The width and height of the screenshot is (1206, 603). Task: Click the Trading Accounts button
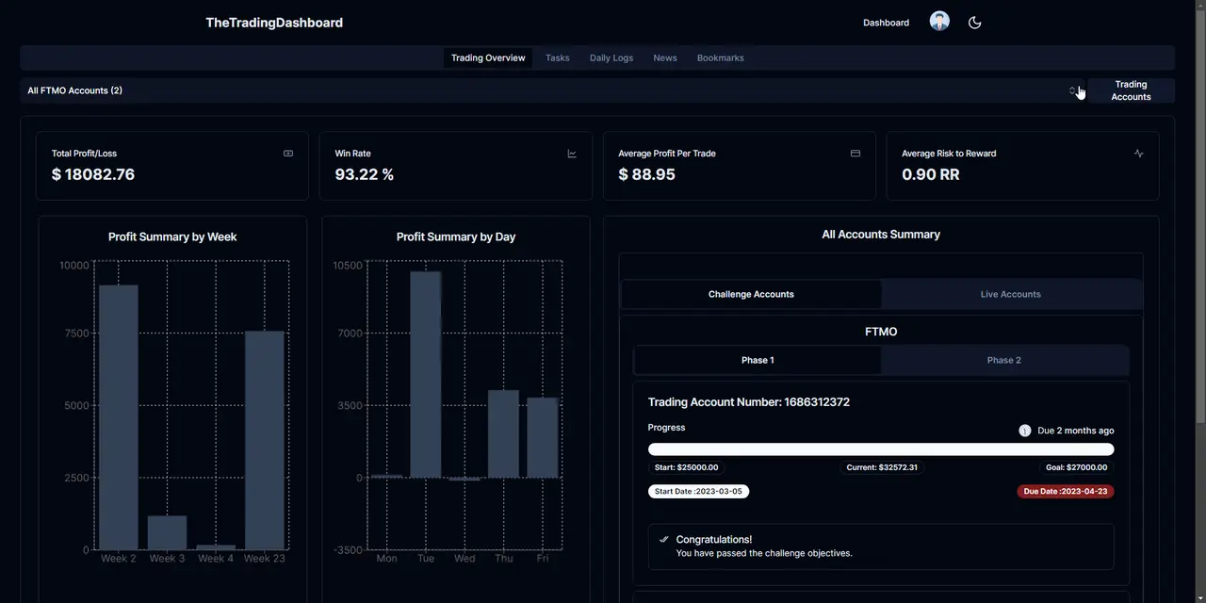(1131, 90)
